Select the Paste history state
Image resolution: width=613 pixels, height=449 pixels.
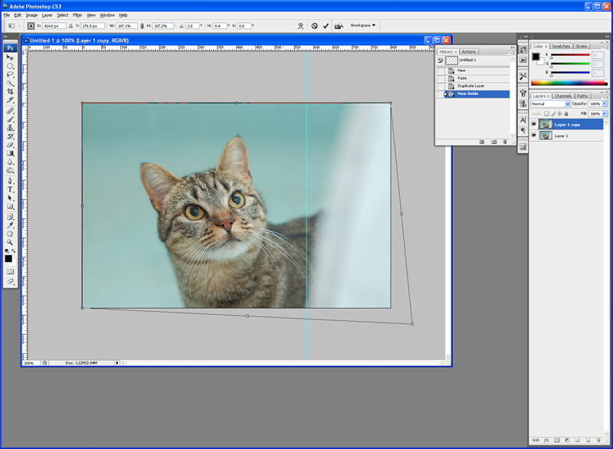coord(477,78)
